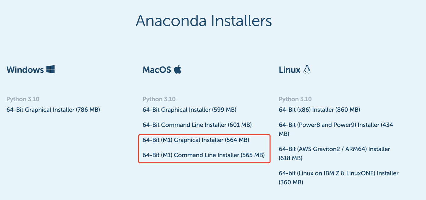Download the Linux on IBM Z & LinuxONE Installer

(x=338, y=173)
